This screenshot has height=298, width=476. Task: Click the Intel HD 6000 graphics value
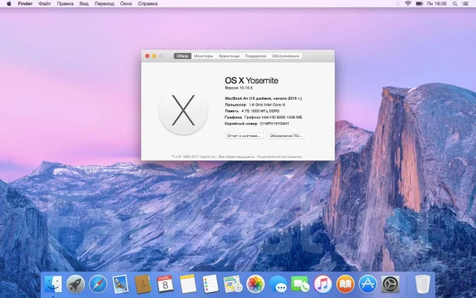(x=273, y=117)
